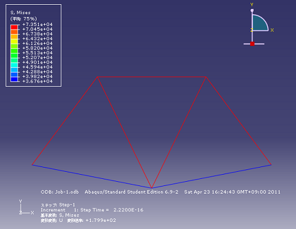296x229 pixels.
Task: Select the bottom-right blue truss member
Action: click(x=212, y=176)
